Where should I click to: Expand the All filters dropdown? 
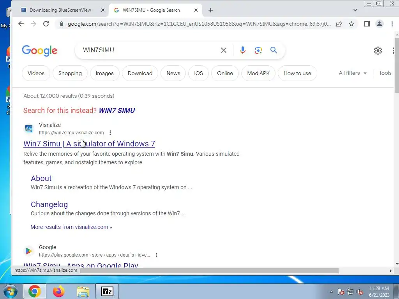point(352,73)
